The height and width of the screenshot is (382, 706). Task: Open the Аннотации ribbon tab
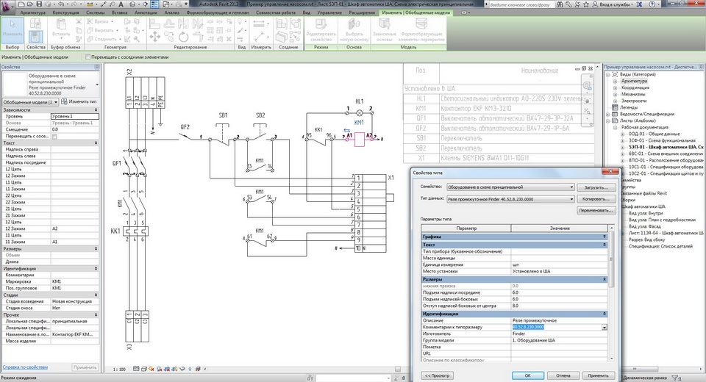146,12
